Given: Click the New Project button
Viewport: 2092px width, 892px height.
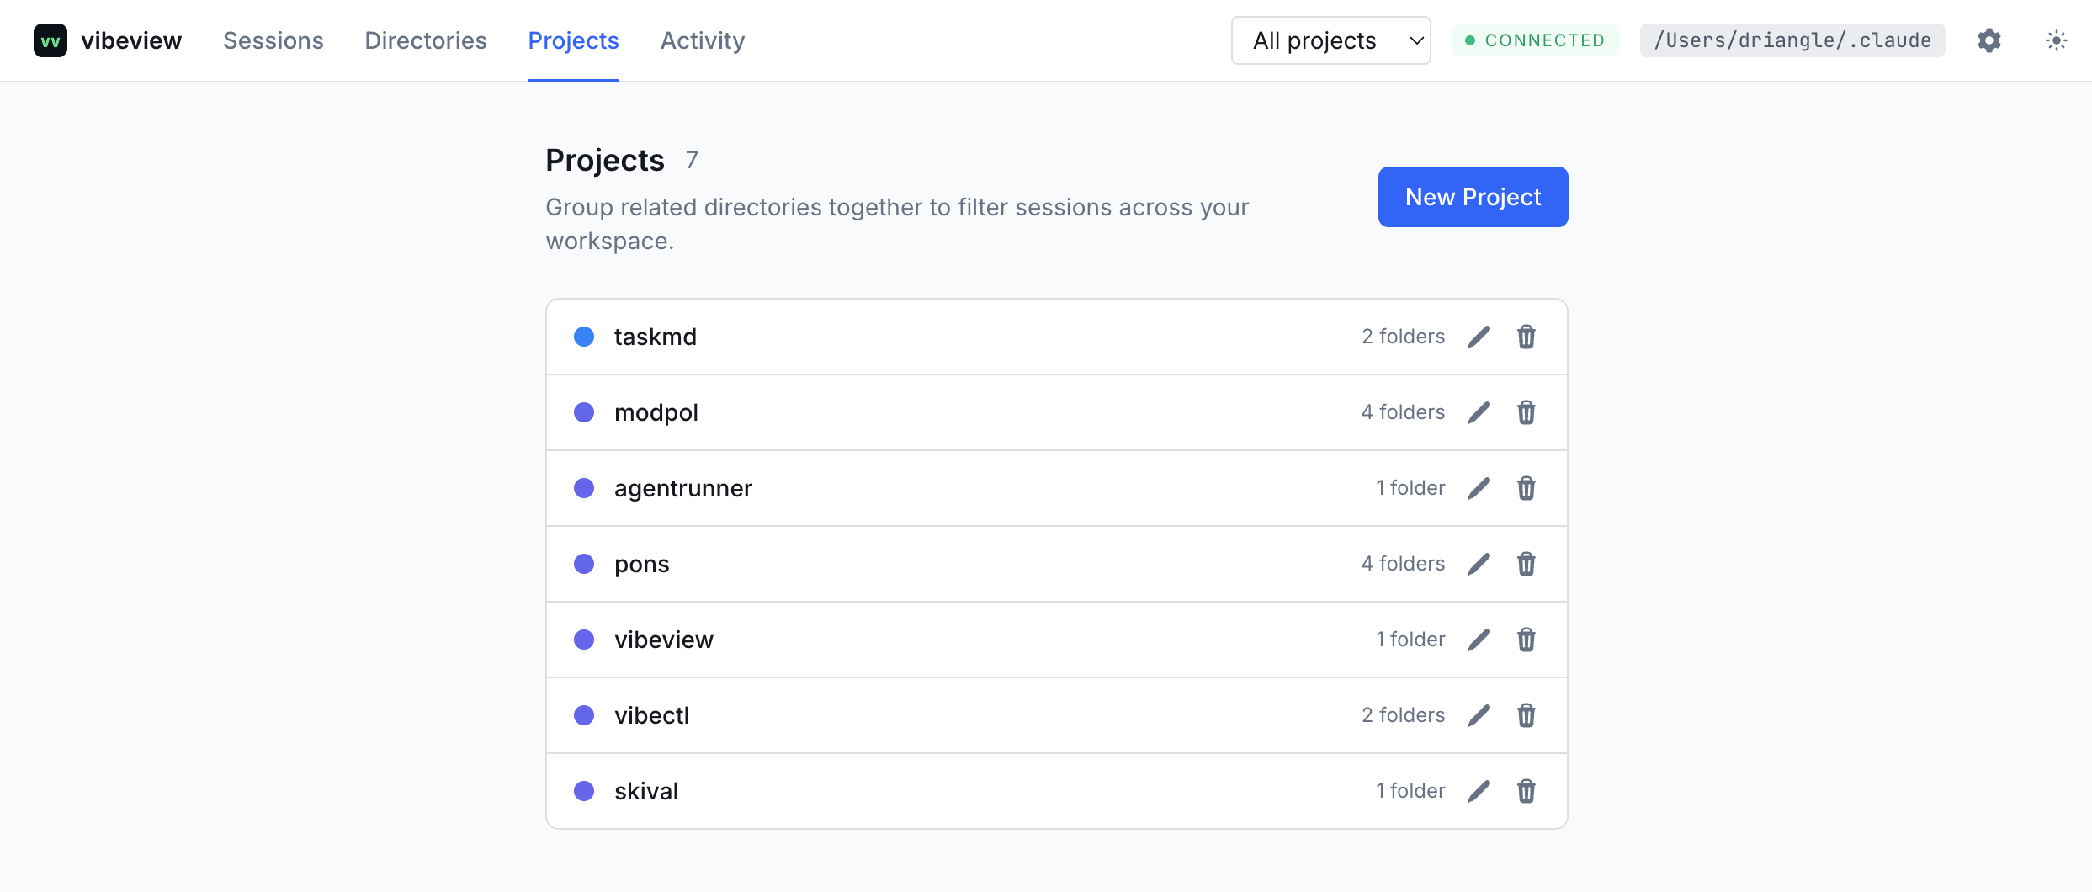Looking at the screenshot, I should [x=1472, y=196].
